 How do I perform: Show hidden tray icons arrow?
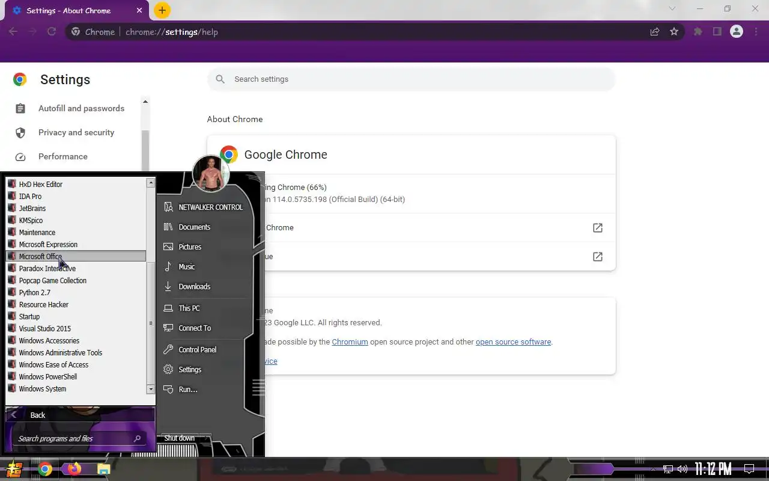[653, 469]
